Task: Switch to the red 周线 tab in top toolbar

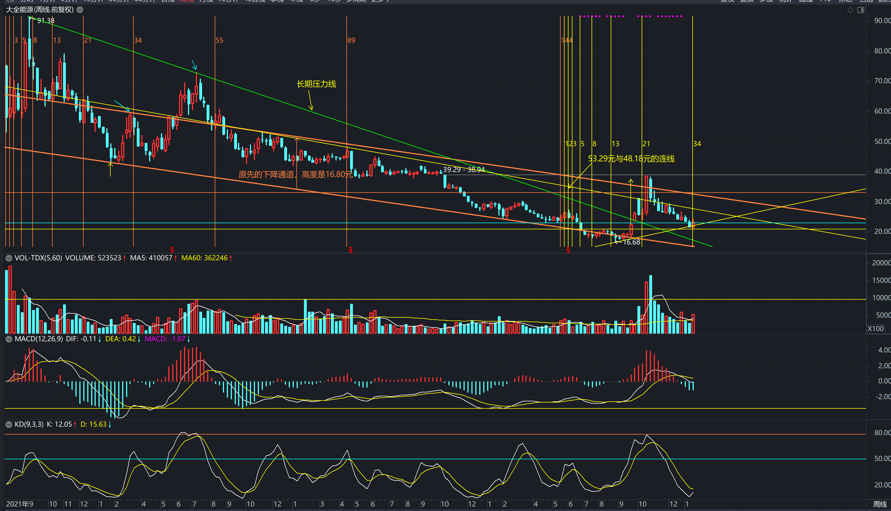Action: [187, 1]
